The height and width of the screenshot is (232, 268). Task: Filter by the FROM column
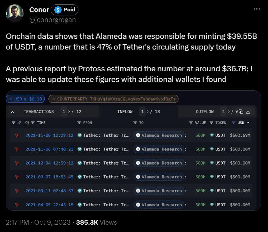click(79, 123)
